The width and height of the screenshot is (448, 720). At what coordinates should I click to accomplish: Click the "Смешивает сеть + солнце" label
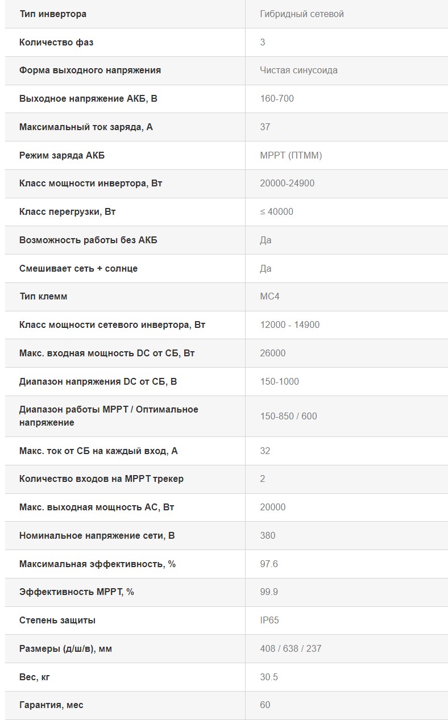(78, 268)
